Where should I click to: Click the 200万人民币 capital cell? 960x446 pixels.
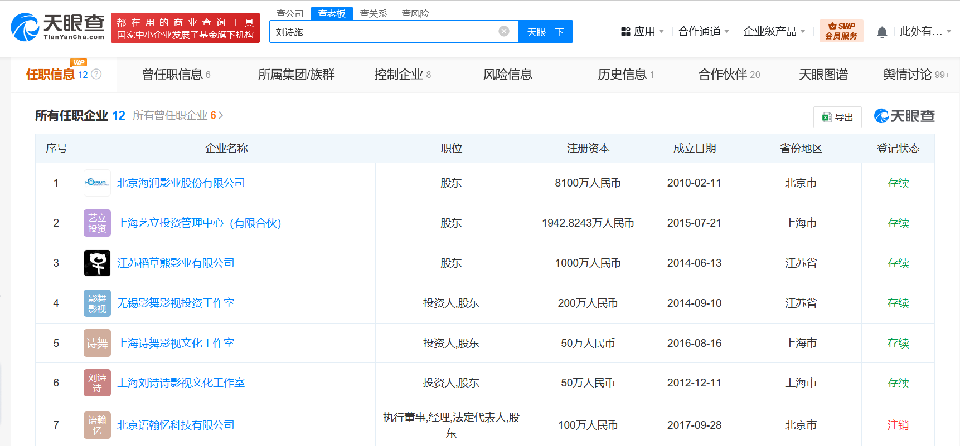(588, 303)
